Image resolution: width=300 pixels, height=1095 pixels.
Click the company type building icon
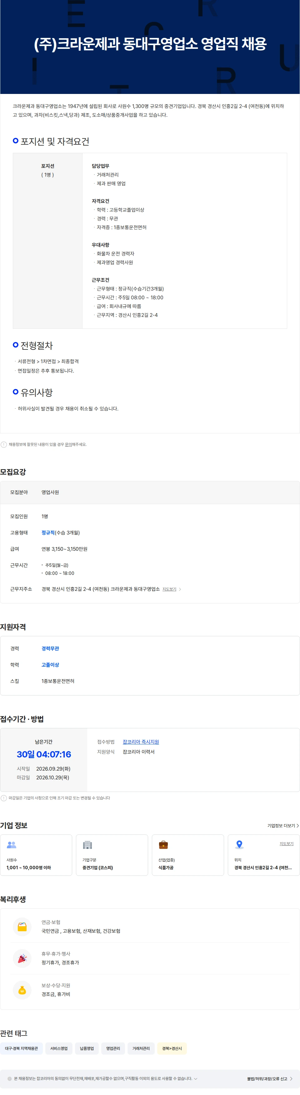pyautogui.click(x=87, y=844)
